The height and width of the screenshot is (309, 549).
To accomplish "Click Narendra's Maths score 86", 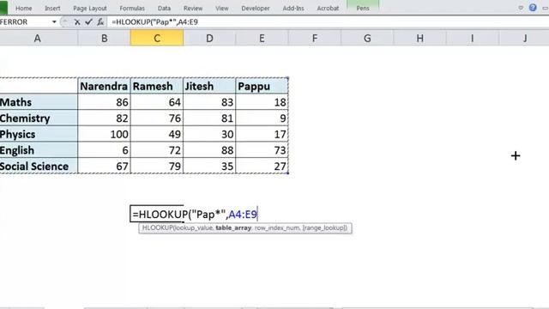I will pos(104,102).
